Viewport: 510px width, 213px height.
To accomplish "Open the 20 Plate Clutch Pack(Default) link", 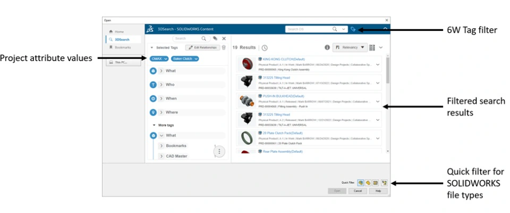I will 282,133.
